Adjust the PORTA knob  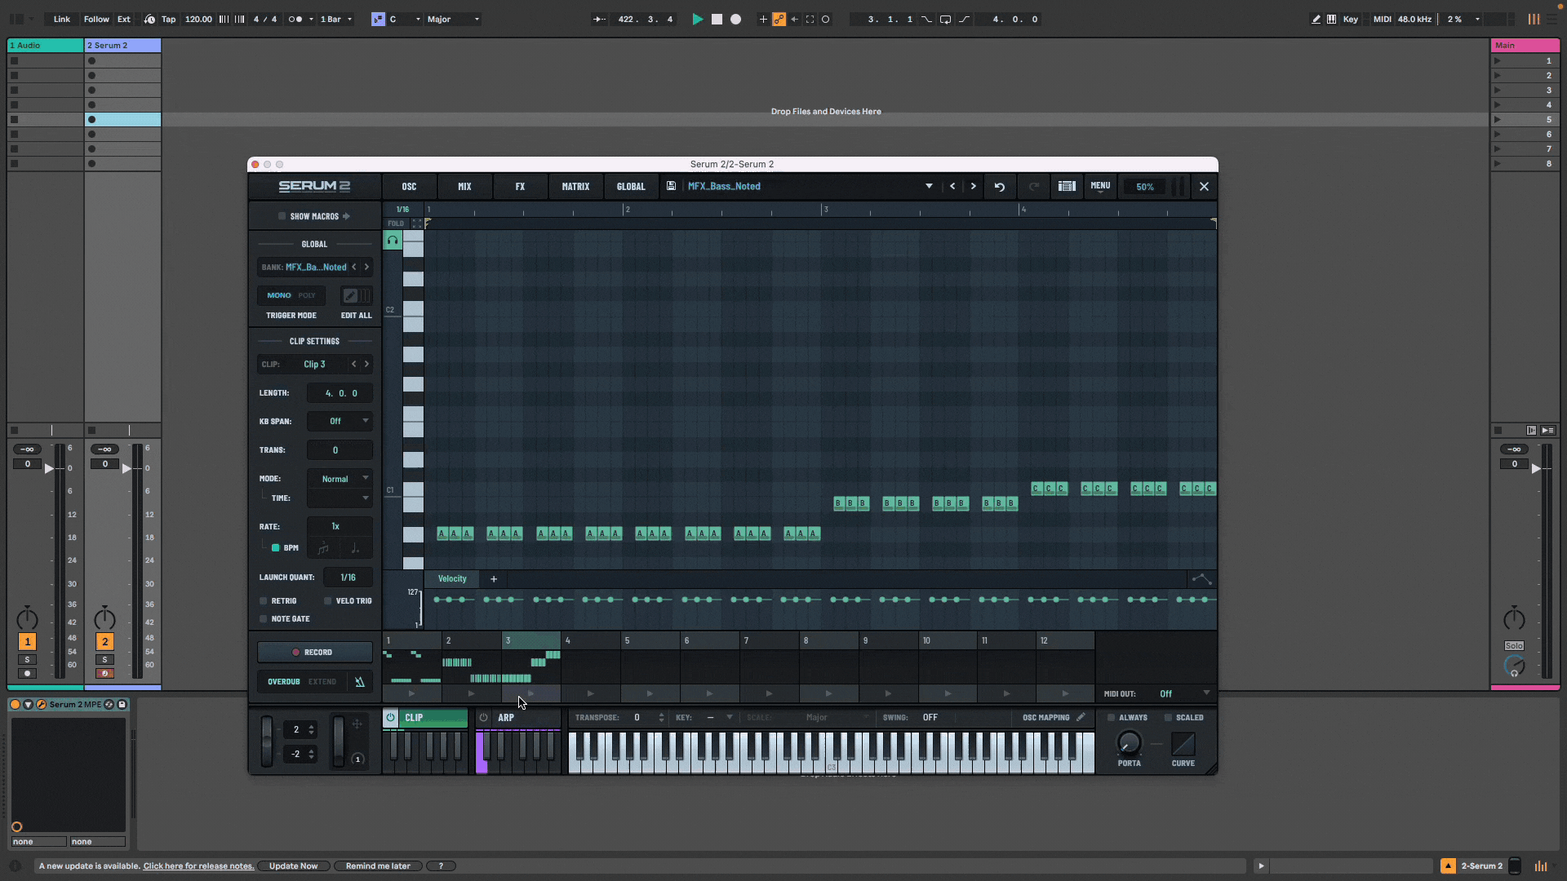(x=1128, y=744)
